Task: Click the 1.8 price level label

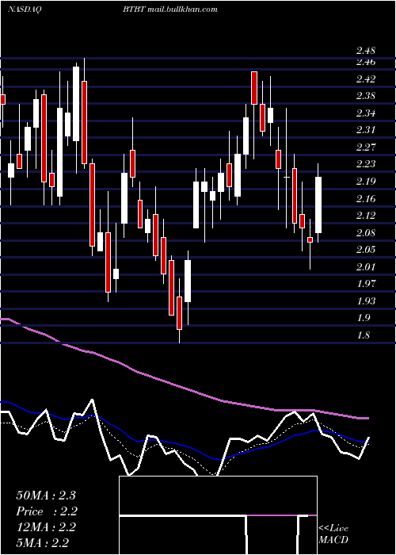Action: coord(363,335)
